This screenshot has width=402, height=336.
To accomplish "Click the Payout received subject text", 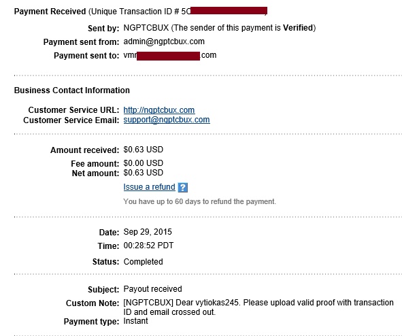I will [x=152, y=289].
